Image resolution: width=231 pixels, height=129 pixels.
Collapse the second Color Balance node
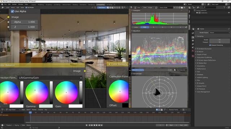coord(109,64)
